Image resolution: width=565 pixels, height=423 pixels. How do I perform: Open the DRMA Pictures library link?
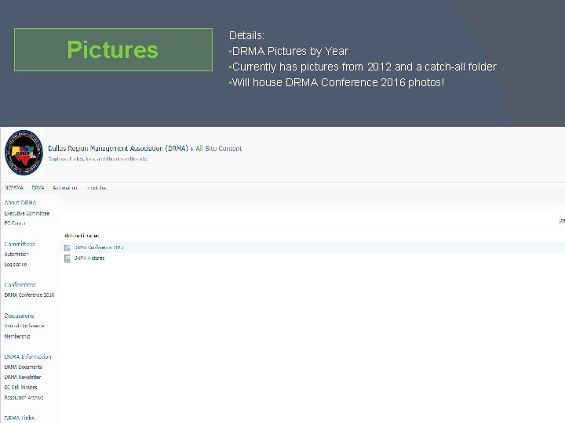(x=89, y=258)
